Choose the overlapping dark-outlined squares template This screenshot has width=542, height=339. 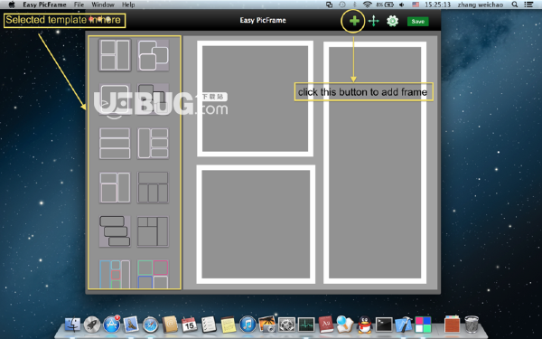click(154, 99)
